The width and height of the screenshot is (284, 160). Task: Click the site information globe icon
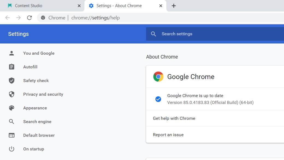pos(43,18)
